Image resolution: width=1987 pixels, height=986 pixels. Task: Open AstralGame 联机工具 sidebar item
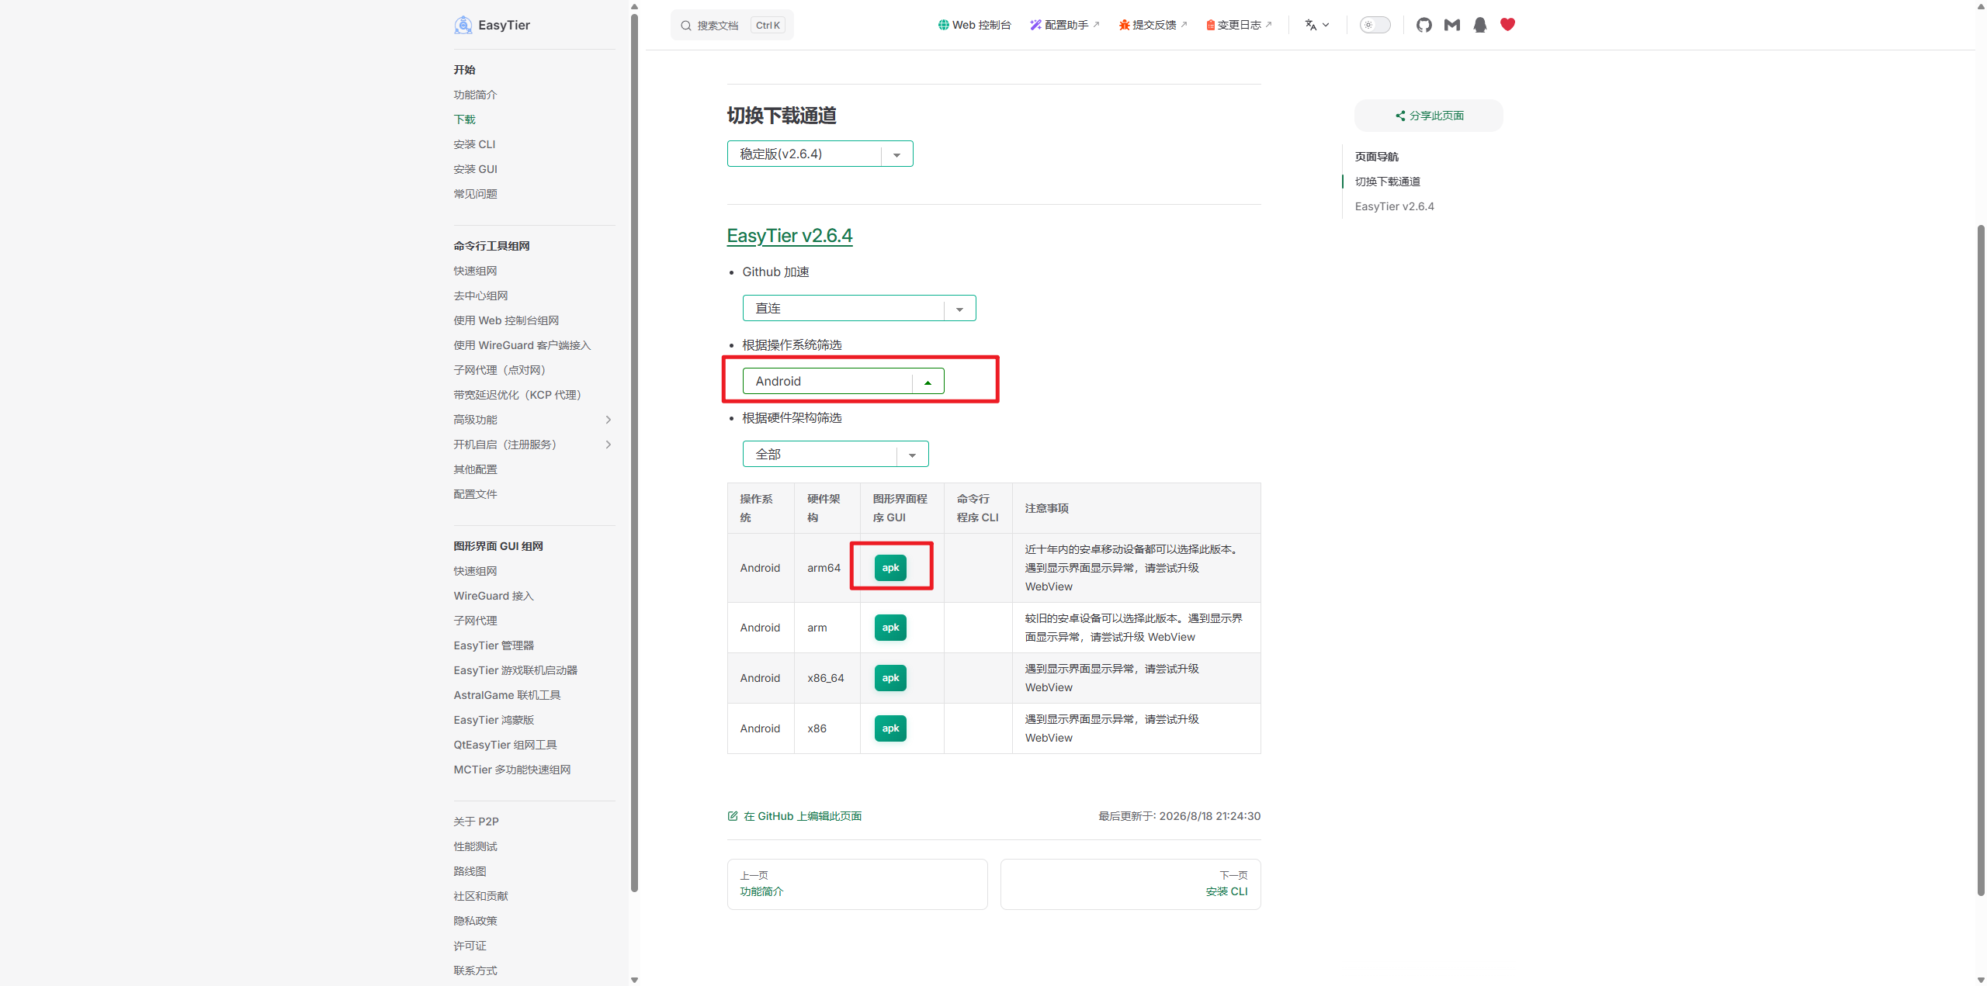pyautogui.click(x=507, y=695)
